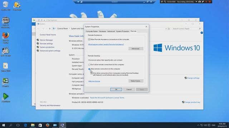Open Windows Store from taskbar
This screenshot has width=229, height=128.
[40, 125]
